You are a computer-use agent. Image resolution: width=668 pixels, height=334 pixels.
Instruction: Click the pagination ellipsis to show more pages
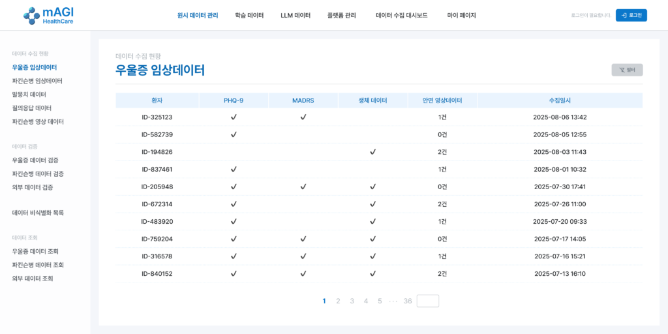pyautogui.click(x=393, y=301)
